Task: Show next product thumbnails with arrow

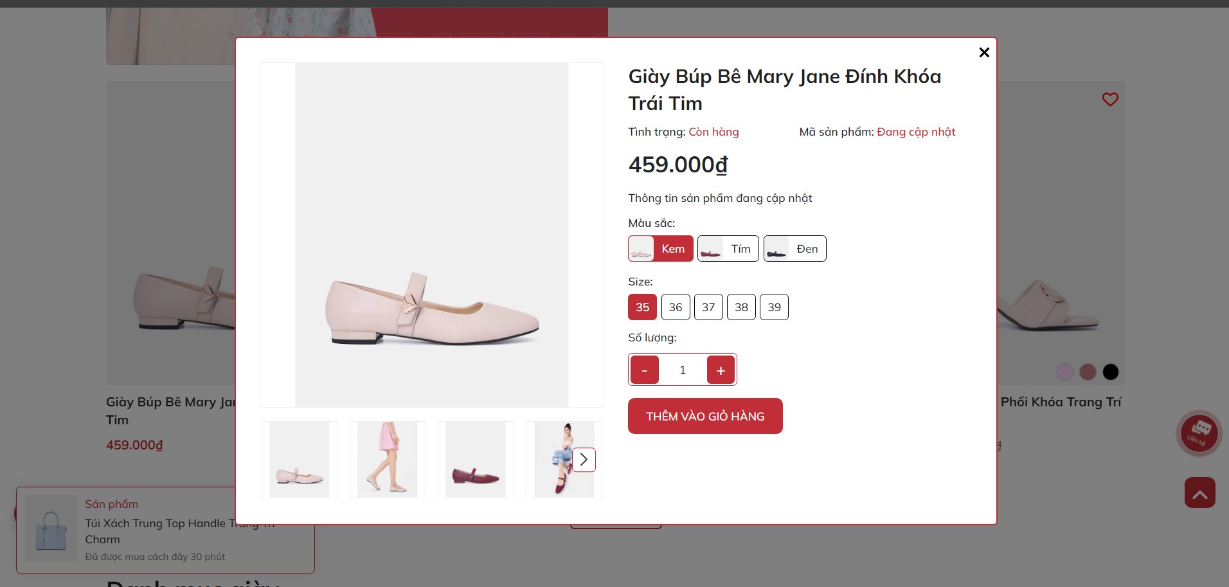Action: (x=584, y=460)
